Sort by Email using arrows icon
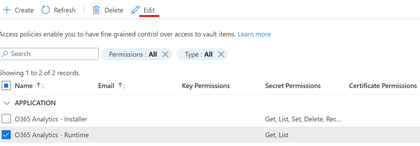420x146 pixels. pos(122,86)
